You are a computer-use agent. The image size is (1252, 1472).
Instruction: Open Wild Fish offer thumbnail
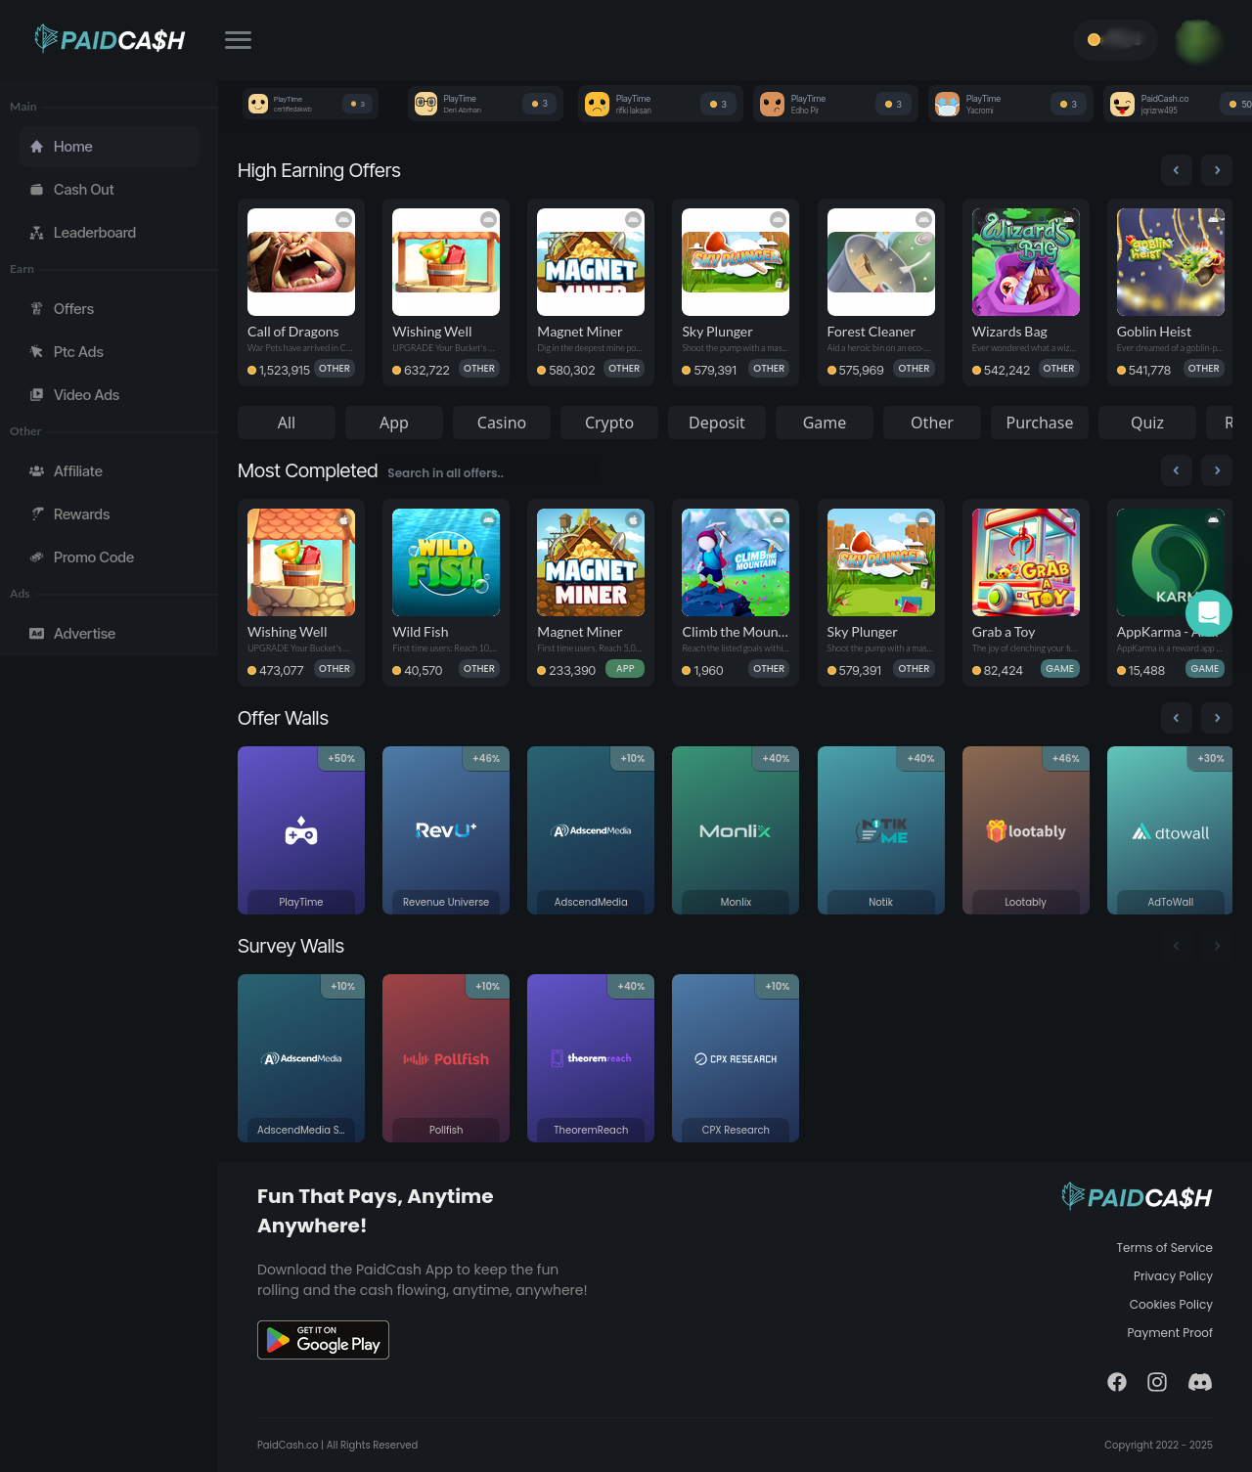[x=446, y=562]
